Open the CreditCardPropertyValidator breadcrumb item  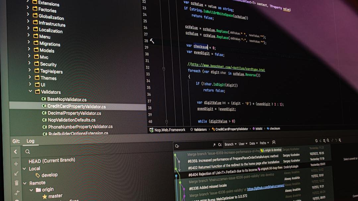(x=232, y=128)
